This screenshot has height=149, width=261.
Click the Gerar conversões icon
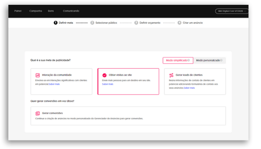pos(38,113)
